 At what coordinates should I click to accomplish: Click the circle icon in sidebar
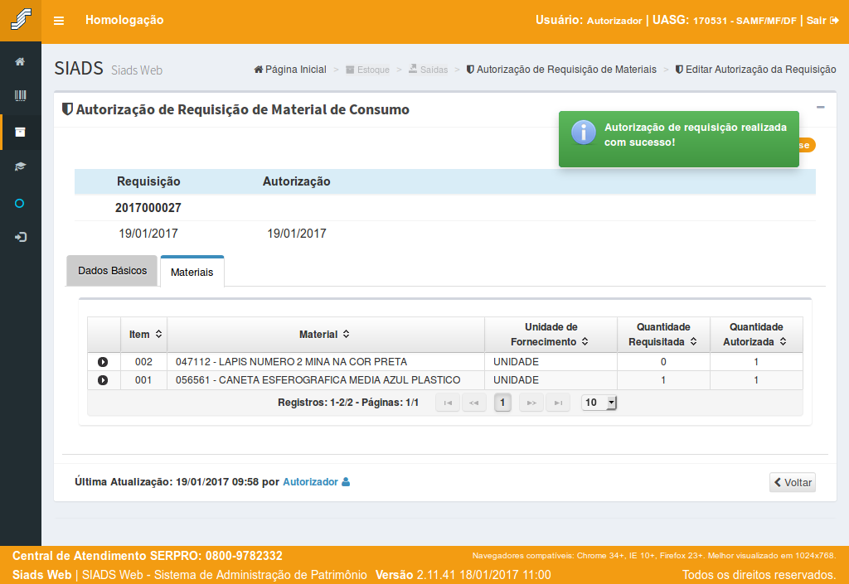20,203
